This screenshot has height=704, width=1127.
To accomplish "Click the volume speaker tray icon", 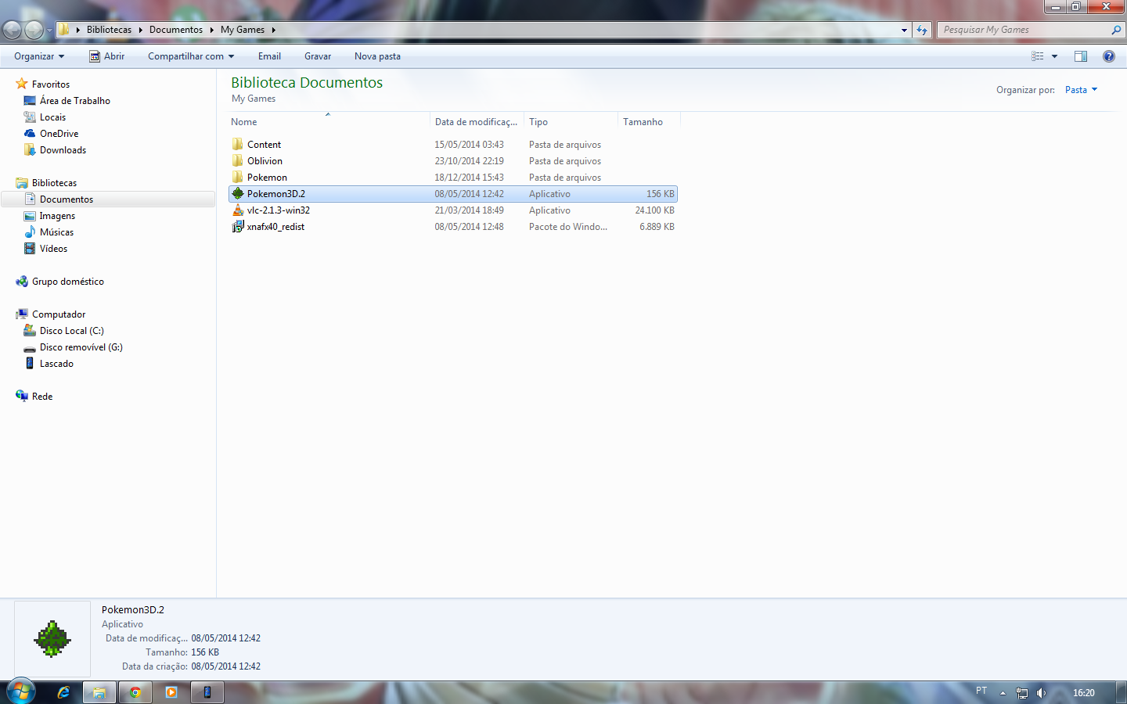I will [1041, 693].
